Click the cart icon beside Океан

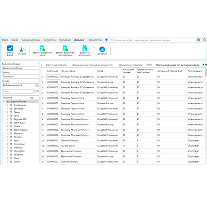pyautogui.click(x=11, y=162)
